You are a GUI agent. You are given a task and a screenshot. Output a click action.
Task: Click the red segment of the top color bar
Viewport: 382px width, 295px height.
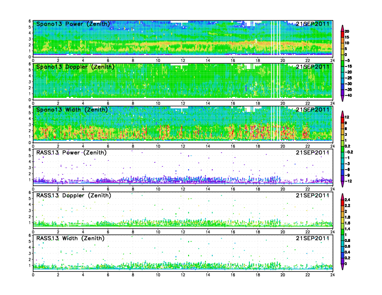342,34
